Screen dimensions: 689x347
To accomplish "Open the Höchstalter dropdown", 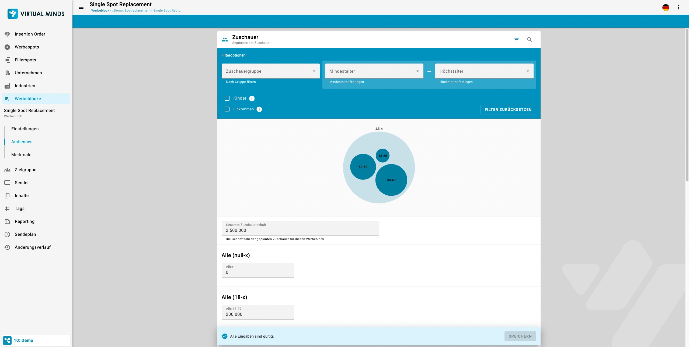I will 484,71.
